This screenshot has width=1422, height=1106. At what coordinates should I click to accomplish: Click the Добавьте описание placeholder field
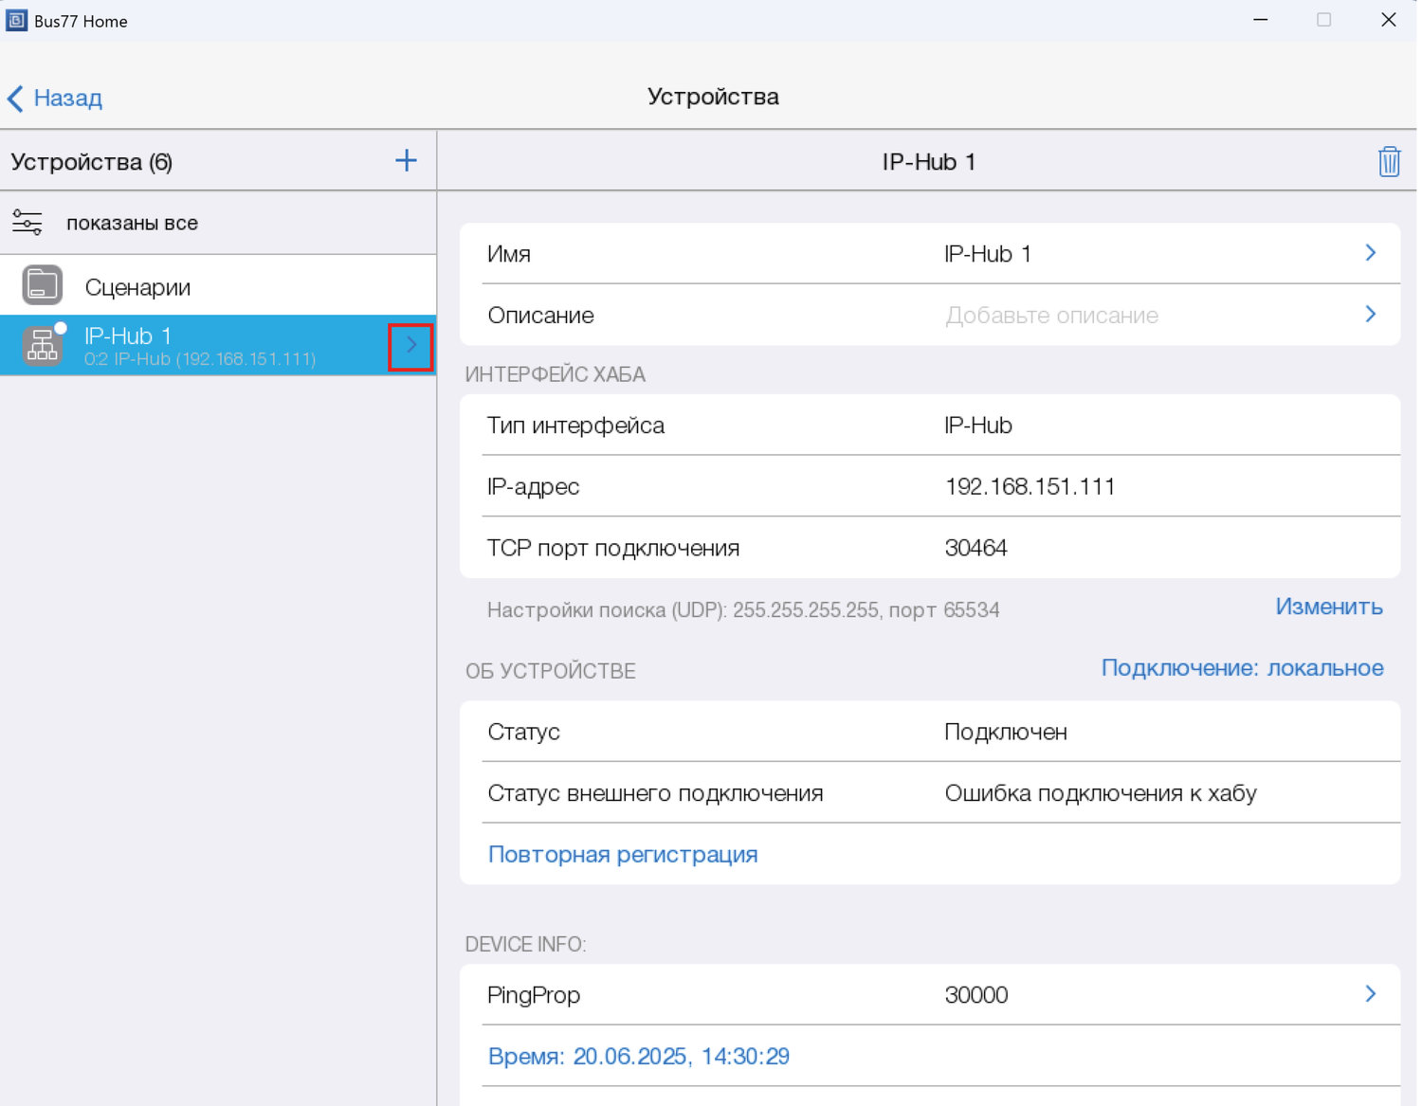point(1051,316)
